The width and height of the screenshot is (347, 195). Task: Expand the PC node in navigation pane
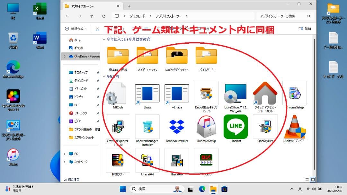65,154
